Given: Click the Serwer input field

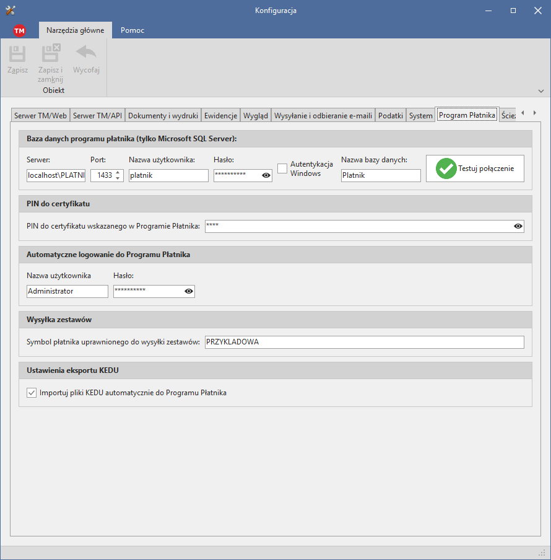Looking at the screenshot, I should (56, 175).
